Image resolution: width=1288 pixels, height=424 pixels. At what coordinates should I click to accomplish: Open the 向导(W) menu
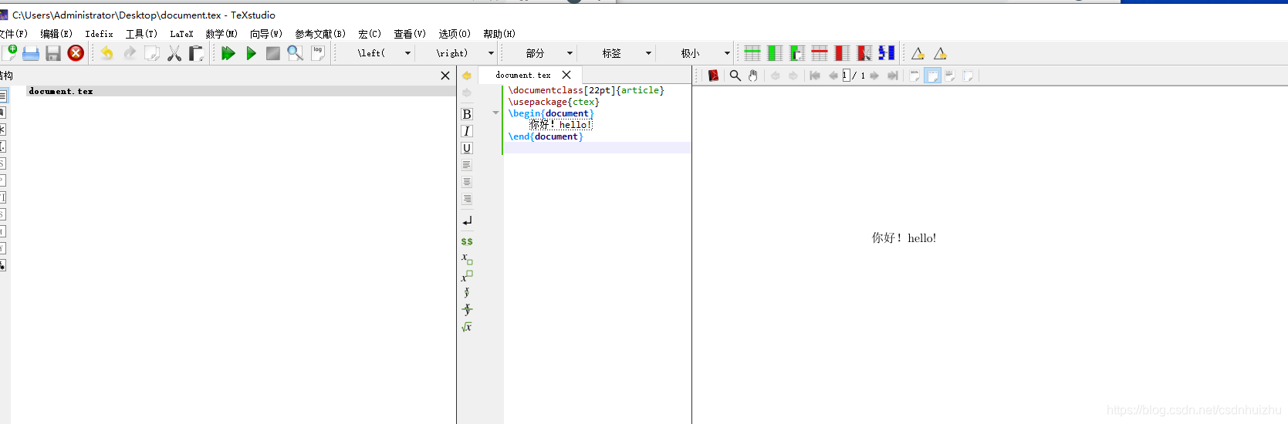tap(266, 34)
